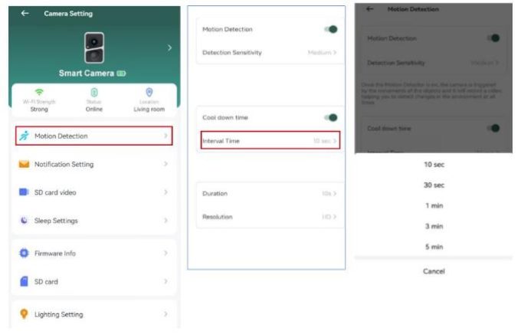
Task: Tap the Status Online battery icon
Action: [93, 92]
